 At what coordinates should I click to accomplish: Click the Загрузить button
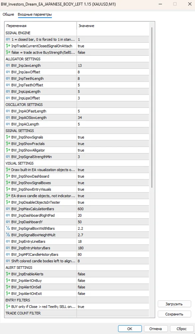174,304
